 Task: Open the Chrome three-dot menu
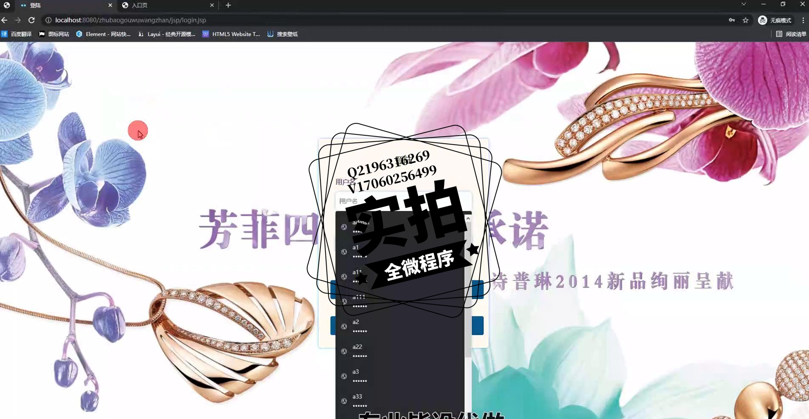point(803,20)
